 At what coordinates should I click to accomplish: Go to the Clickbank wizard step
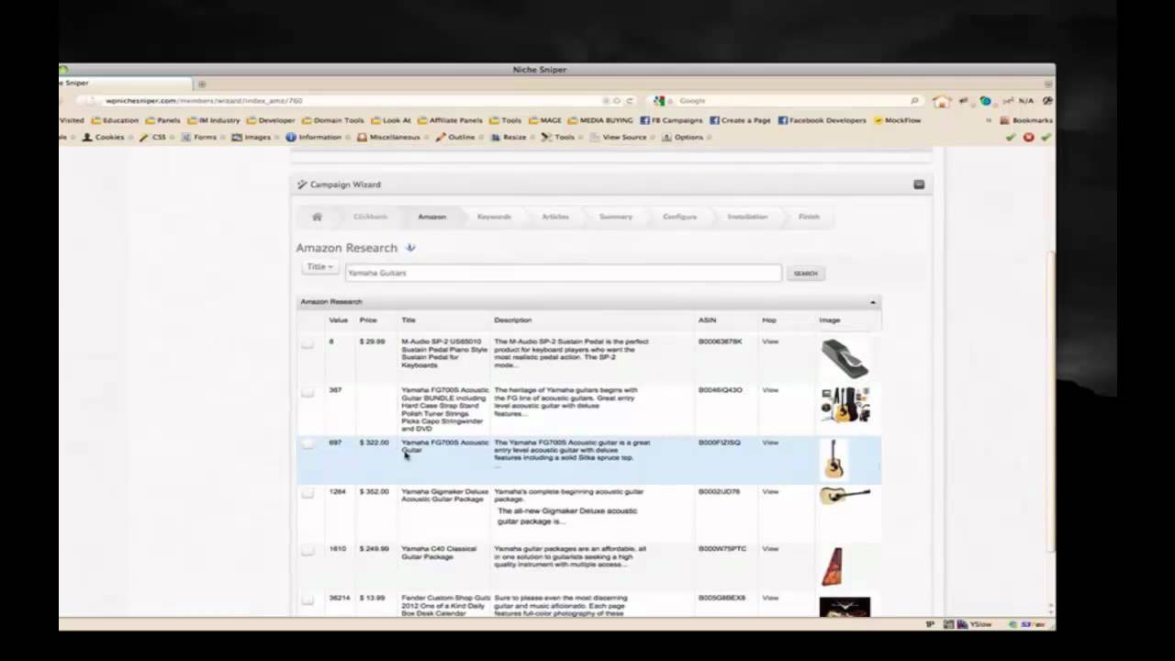coord(370,217)
